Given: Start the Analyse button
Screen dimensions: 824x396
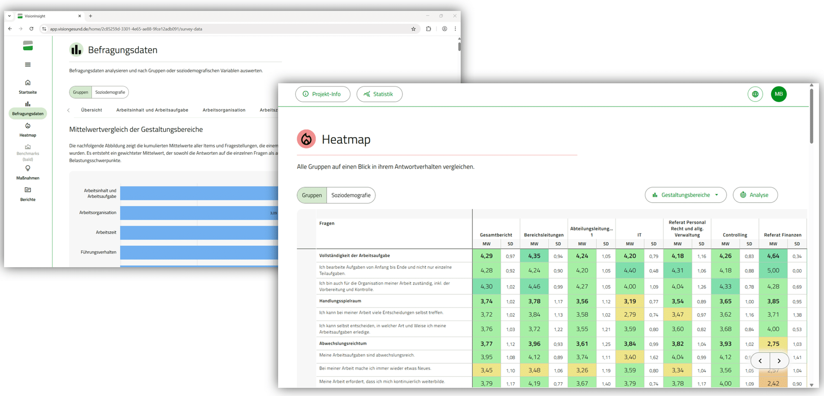Looking at the screenshot, I should [x=755, y=195].
